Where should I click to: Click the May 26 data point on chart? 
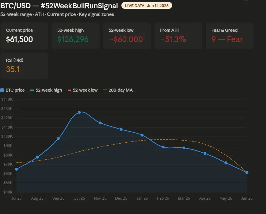226,163
